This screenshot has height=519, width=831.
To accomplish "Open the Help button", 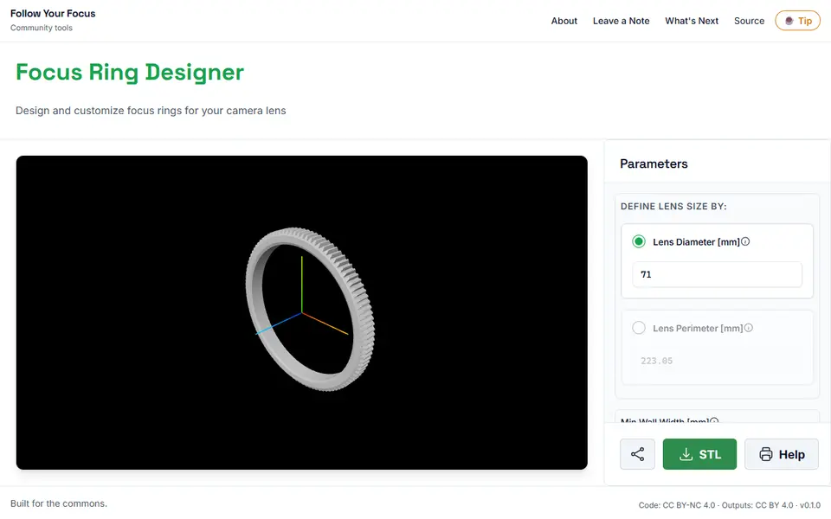I will click(x=782, y=454).
